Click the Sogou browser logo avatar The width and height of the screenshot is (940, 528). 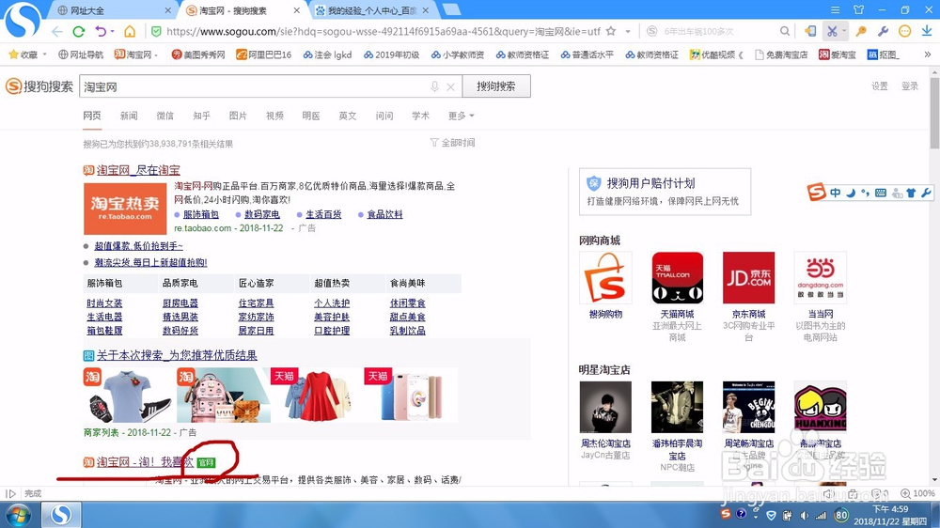point(23,19)
